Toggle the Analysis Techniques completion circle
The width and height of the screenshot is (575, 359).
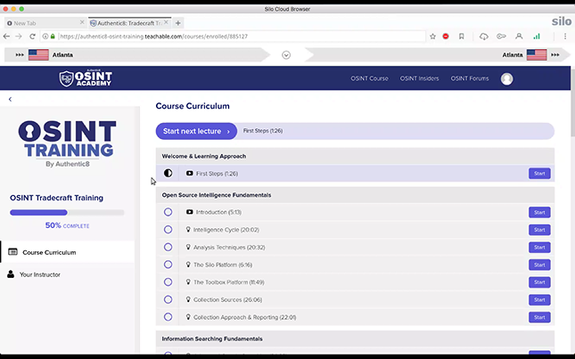tap(168, 247)
